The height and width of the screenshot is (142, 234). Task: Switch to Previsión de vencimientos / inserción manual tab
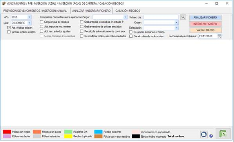point(35,11)
